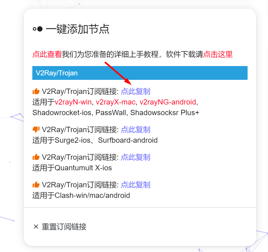Copy the subscription link for Clash-win/mac/android

click(135, 185)
